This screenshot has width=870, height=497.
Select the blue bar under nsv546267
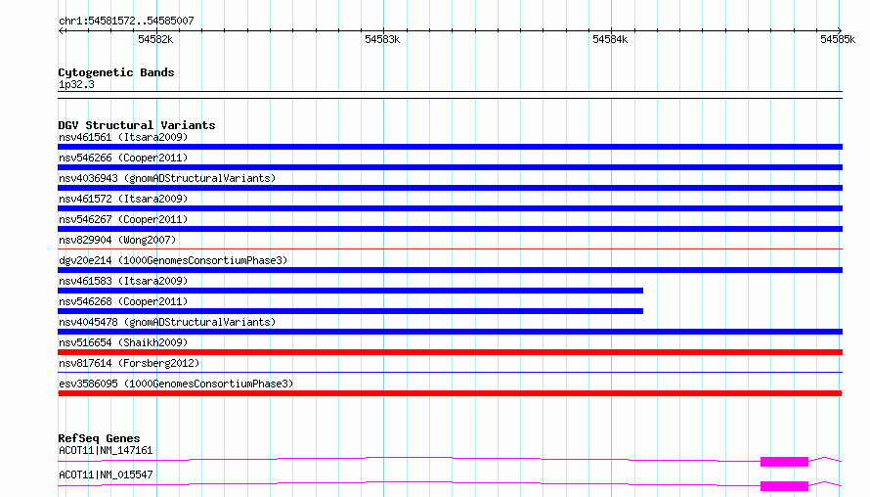pyautogui.click(x=450, y=229)
